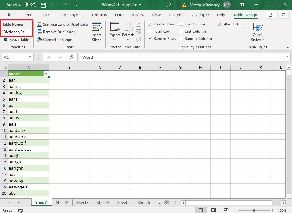The height and width of the screenshot is (213, 292).
Task: Open the Formulas ribbon tab
Action: click(x=98, y=15)
